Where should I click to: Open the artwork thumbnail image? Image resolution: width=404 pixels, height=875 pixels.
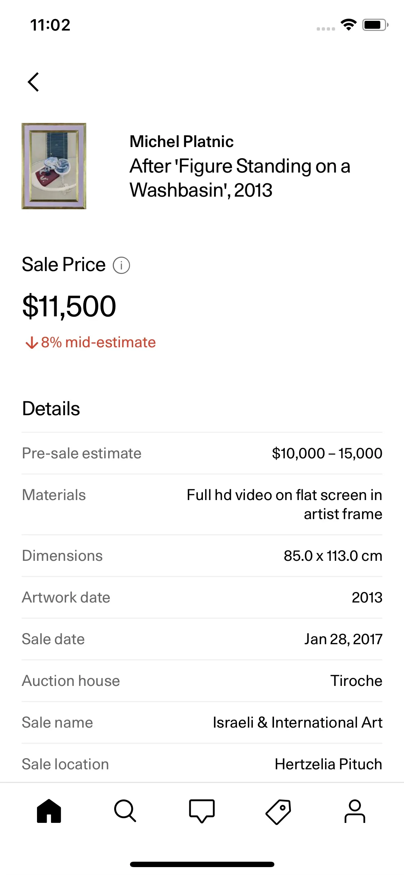54,166
